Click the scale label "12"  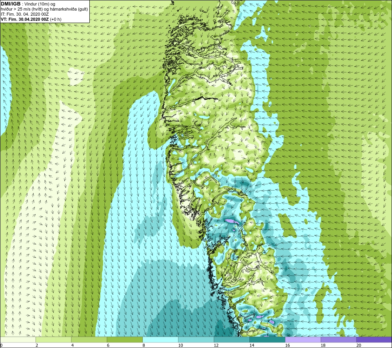click(x=216, y=345)
